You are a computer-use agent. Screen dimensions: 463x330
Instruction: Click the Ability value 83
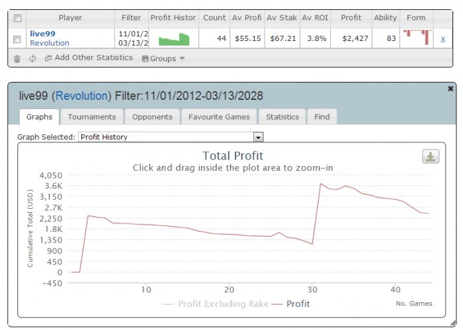click(x=392, y=38)
